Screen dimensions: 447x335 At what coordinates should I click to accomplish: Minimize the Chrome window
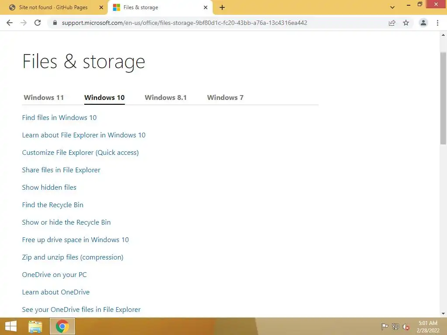409,4
